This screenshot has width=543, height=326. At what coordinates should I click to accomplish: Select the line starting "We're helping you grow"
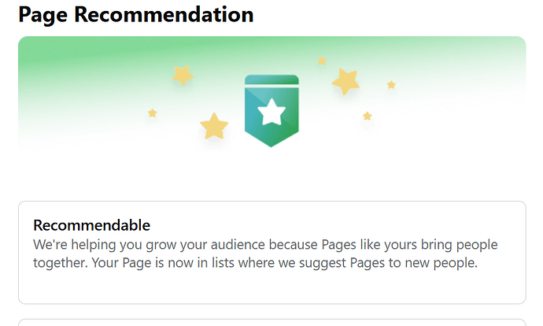point(265,245)
